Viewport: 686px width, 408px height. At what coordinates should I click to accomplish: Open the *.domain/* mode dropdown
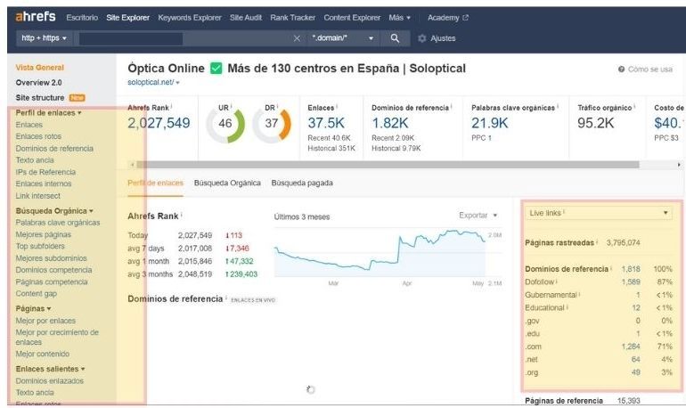coord(343,38)
